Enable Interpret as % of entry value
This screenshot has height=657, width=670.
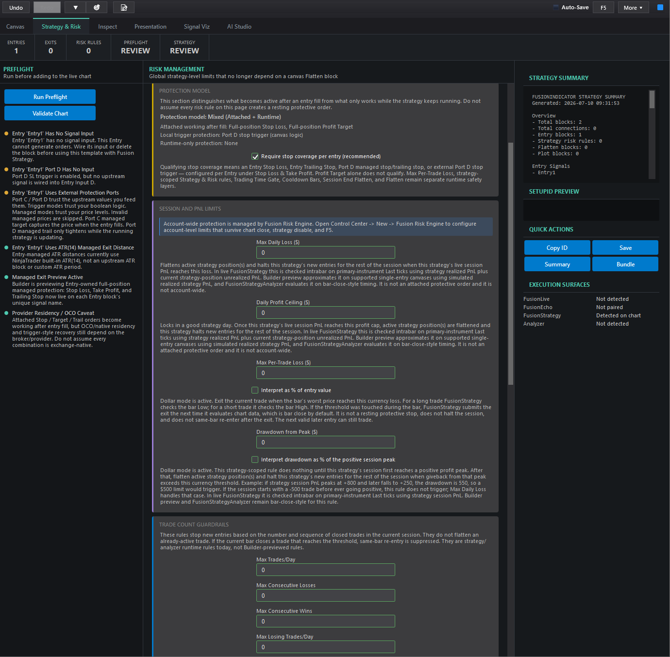255,390
